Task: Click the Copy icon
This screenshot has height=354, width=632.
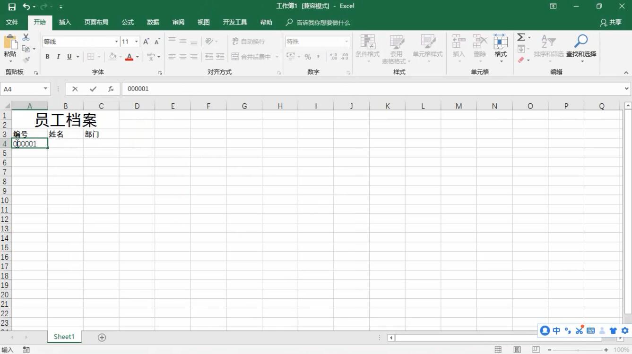Action: [x=26, y=49]
